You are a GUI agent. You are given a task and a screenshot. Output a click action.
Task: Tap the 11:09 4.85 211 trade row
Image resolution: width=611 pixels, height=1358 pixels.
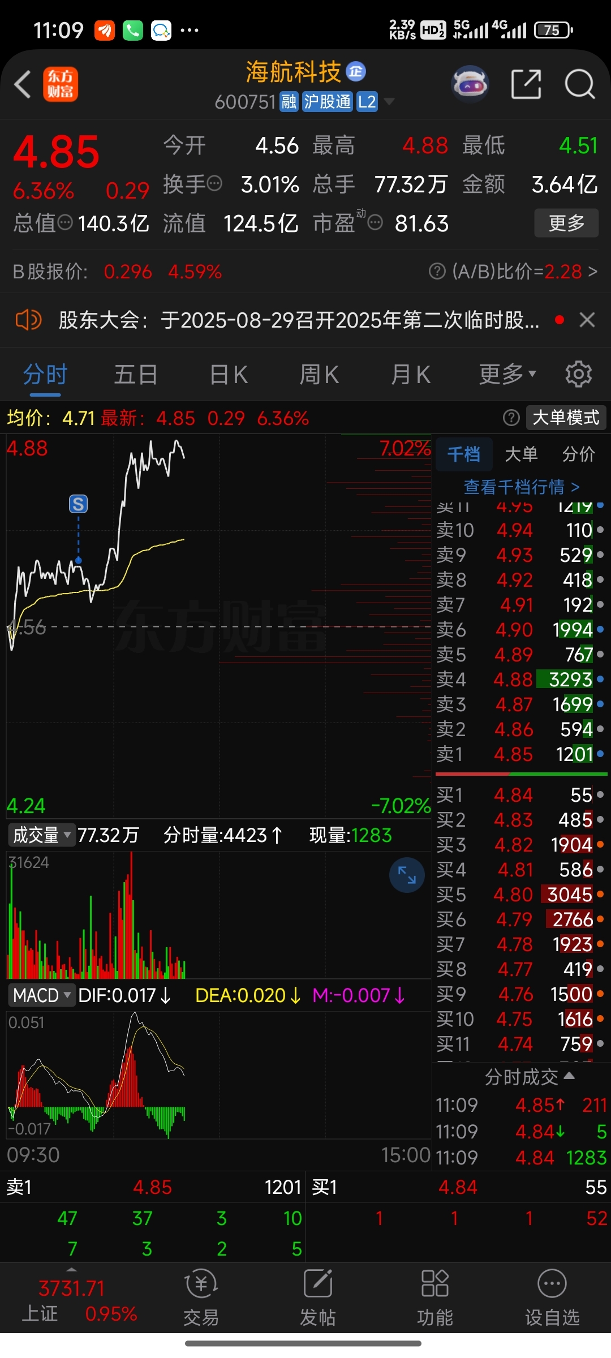coord(520,1105)
